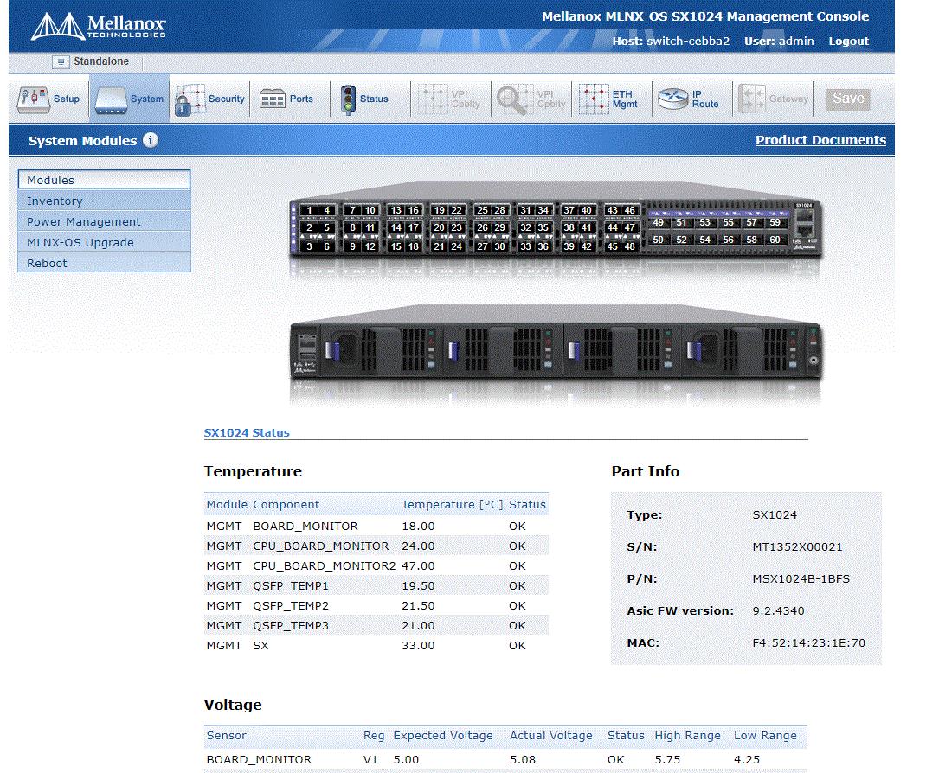Image resolution: width=939 pixels, height=773 pixels.
Task: Click port 48 on the switch front panel
Action: (x=629, y=246)
